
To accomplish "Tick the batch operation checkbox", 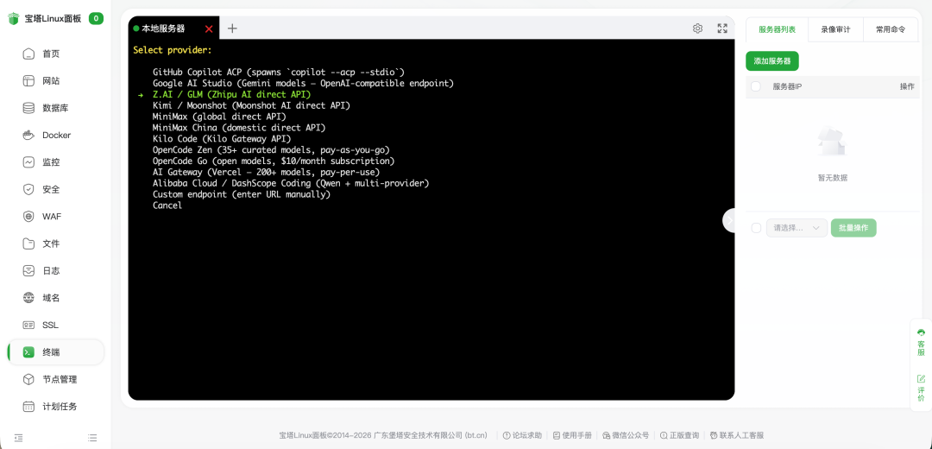I will click(x=756, y=228).
